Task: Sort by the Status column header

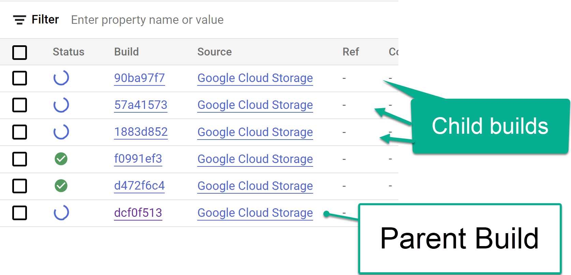Action: (x=69, y=52)
